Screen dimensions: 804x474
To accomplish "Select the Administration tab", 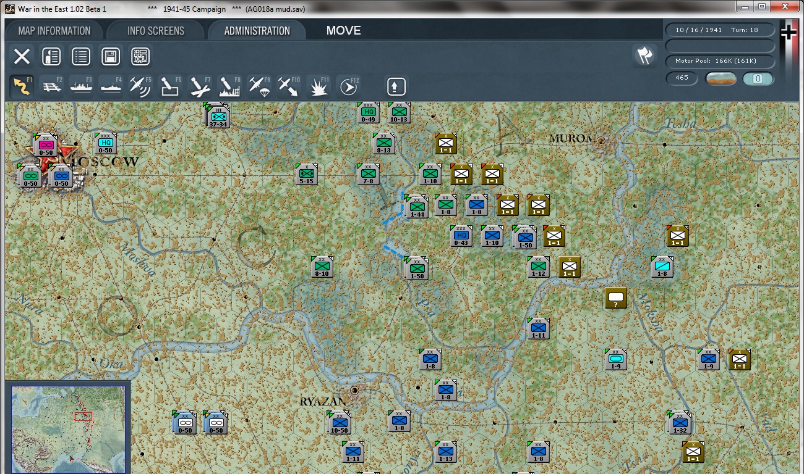I will coord(257,31).
